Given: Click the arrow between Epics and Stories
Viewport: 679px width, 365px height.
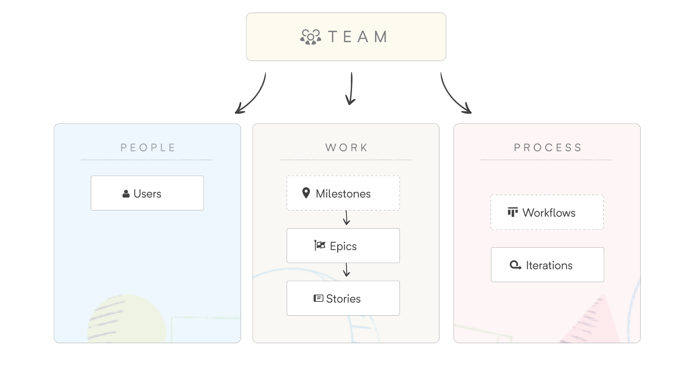Looking at the screenshot, I should [x=346, y=270].
